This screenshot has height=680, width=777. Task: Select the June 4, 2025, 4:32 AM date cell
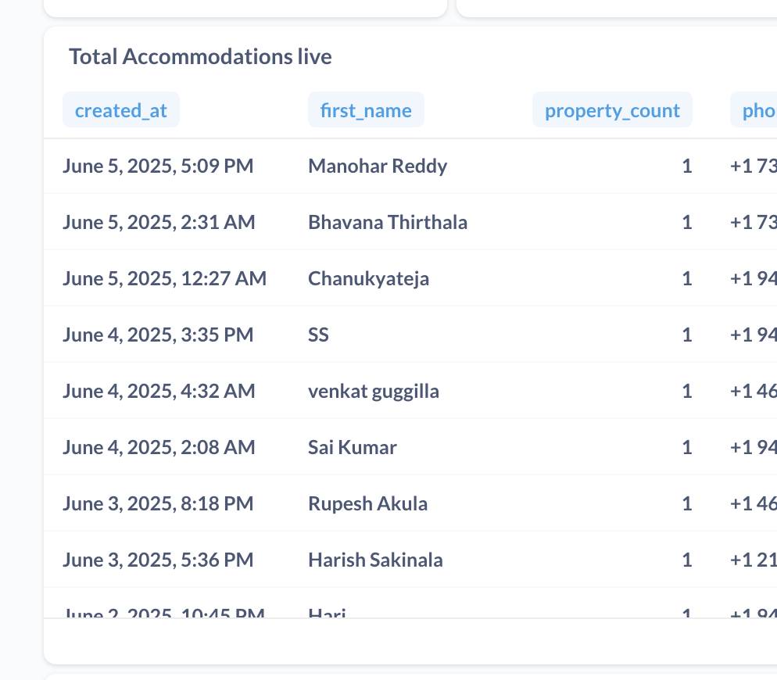(159, 392)
